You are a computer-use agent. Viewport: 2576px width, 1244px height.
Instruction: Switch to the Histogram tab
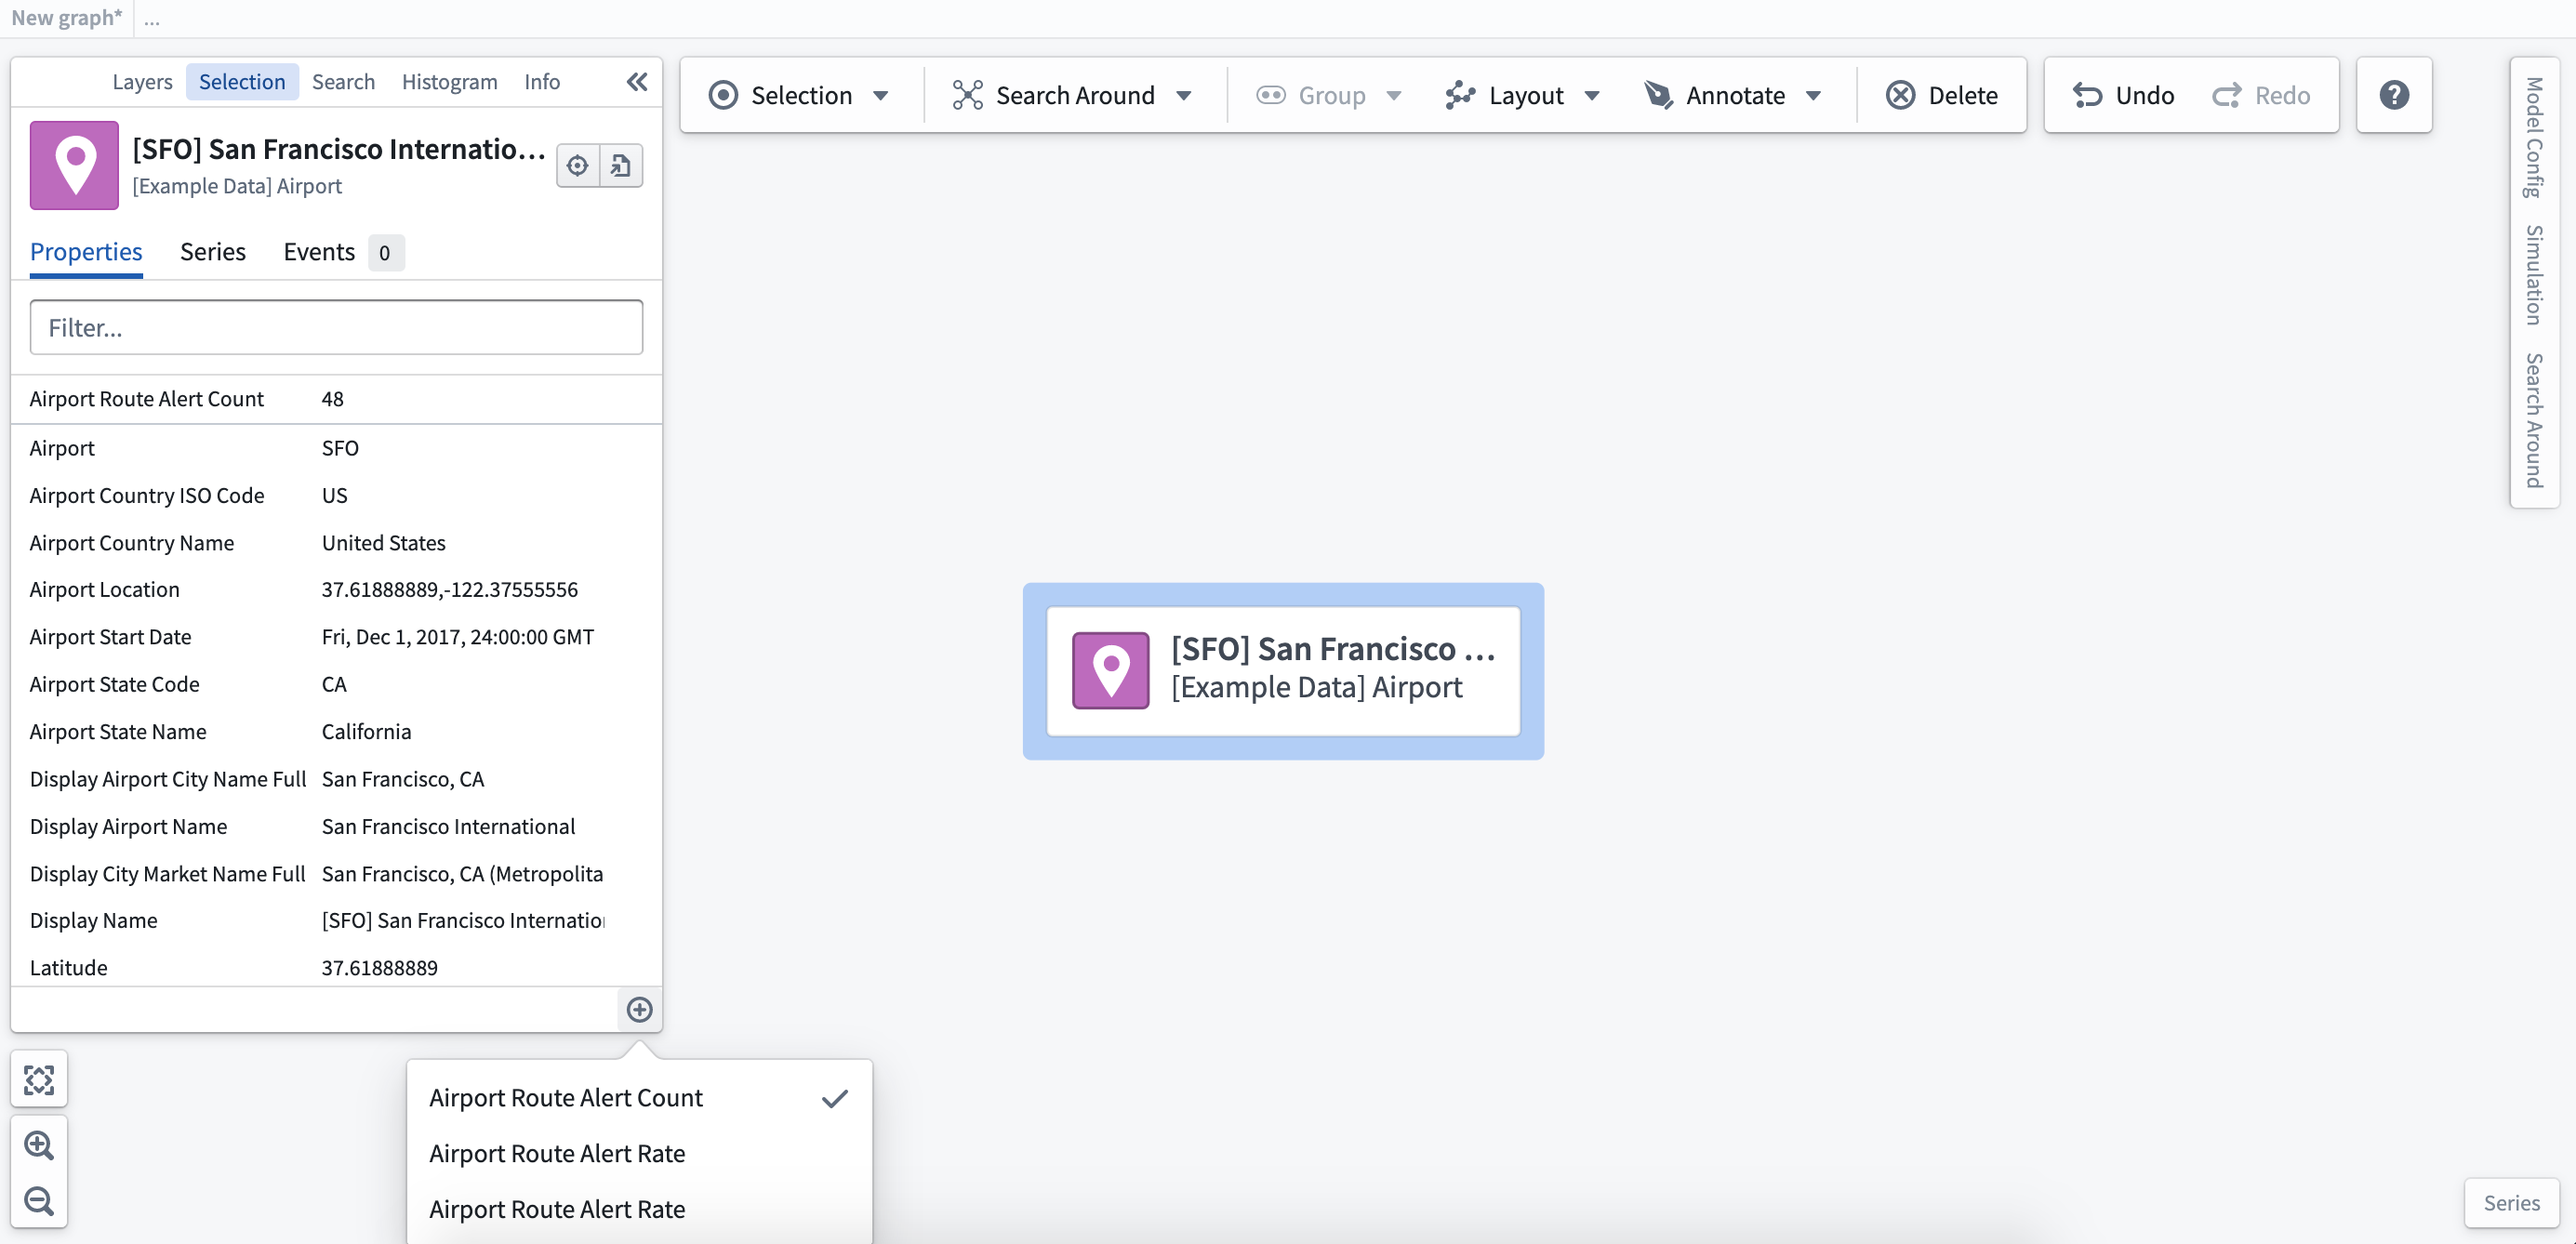(449, 82)
